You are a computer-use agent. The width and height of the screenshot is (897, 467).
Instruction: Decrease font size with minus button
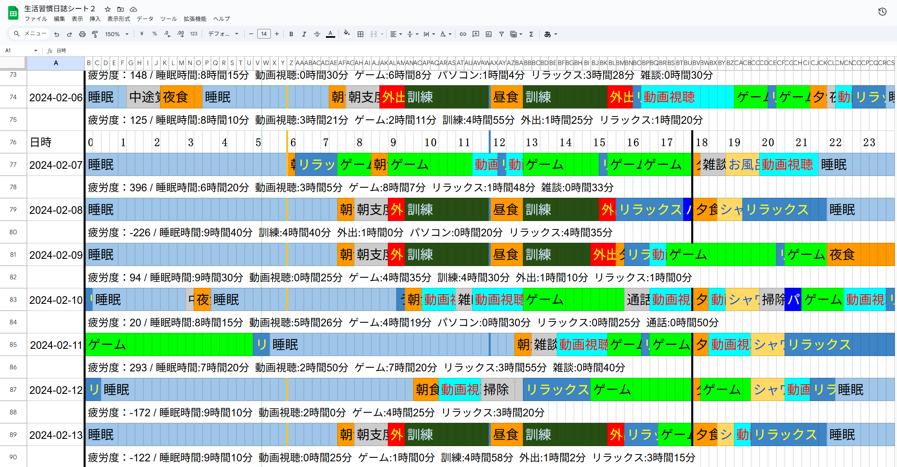(251, 34)
